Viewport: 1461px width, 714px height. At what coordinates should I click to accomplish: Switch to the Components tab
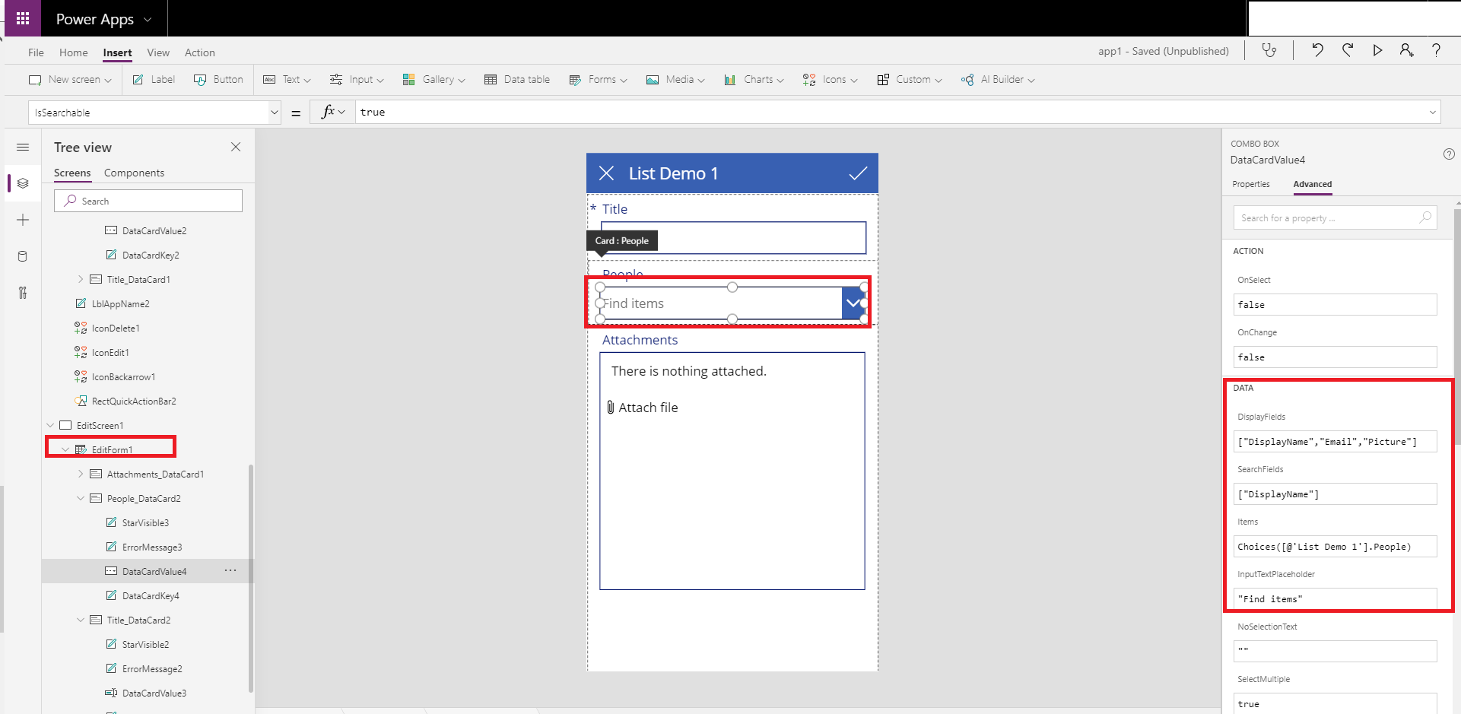pos(134,173)
